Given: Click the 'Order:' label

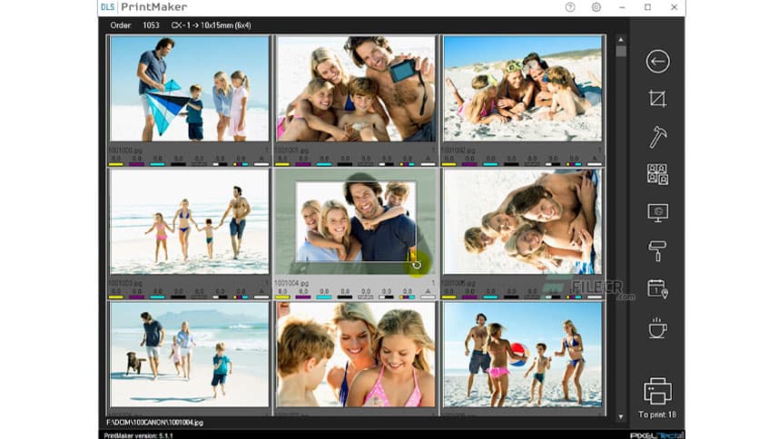Looking at the screenshot, I should (121, 25).
